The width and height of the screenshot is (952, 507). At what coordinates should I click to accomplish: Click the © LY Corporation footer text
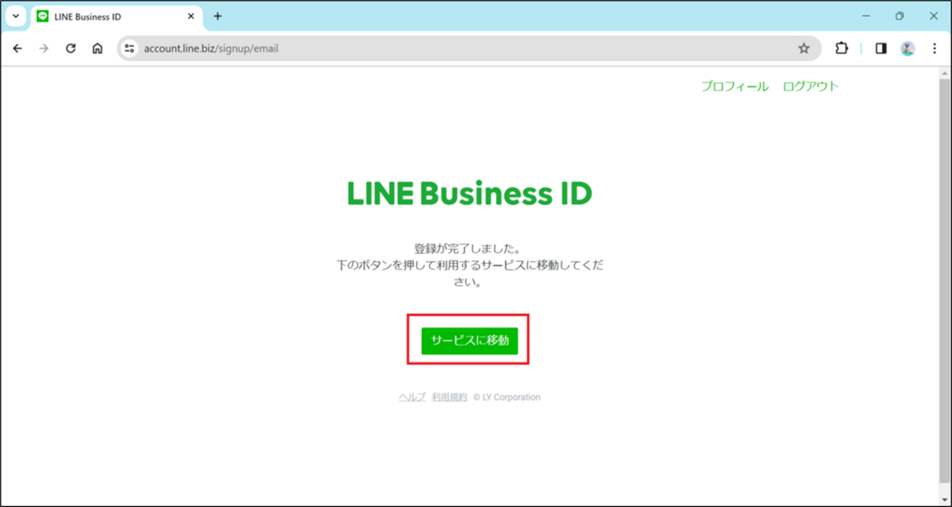(x=507, y=398)
